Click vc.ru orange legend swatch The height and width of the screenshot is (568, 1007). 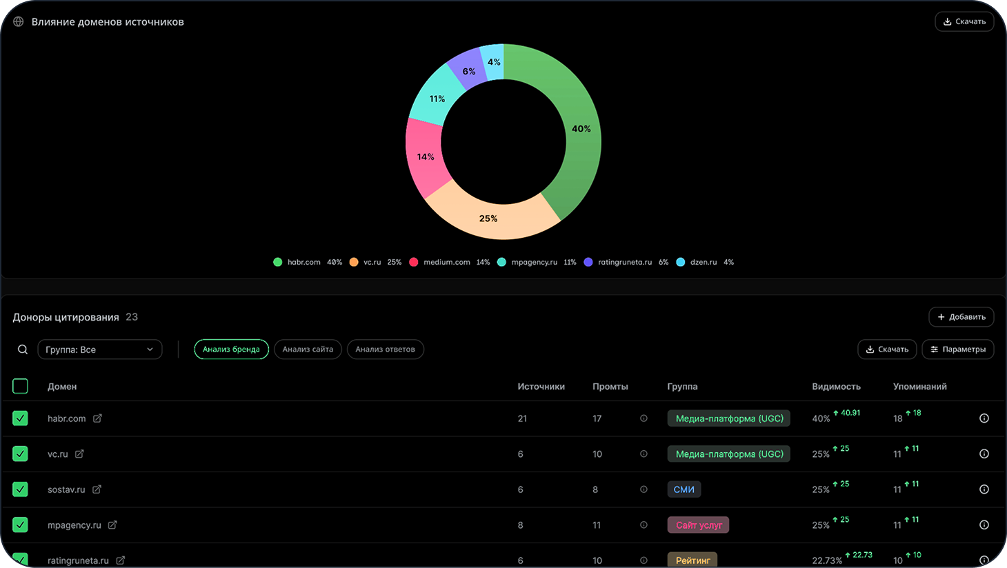pos(354,262)
